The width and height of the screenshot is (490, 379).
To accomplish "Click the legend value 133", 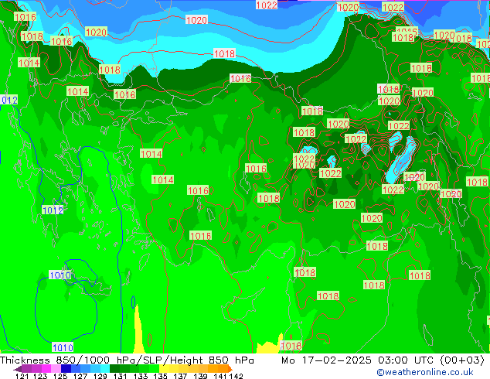I will (x=141, y=376).
